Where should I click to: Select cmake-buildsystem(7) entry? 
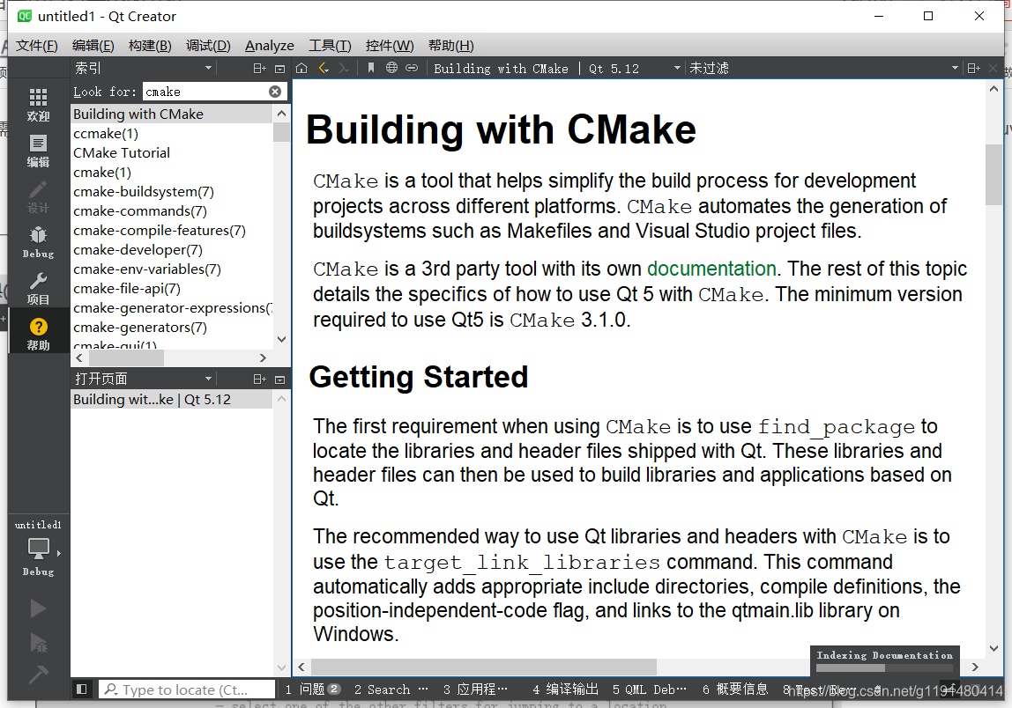[x=172, y=191]
